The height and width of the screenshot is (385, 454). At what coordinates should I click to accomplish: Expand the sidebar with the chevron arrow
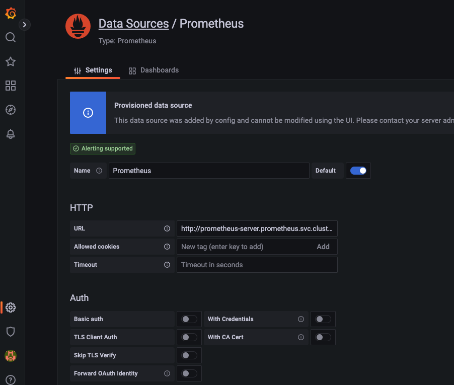point(25,25)
